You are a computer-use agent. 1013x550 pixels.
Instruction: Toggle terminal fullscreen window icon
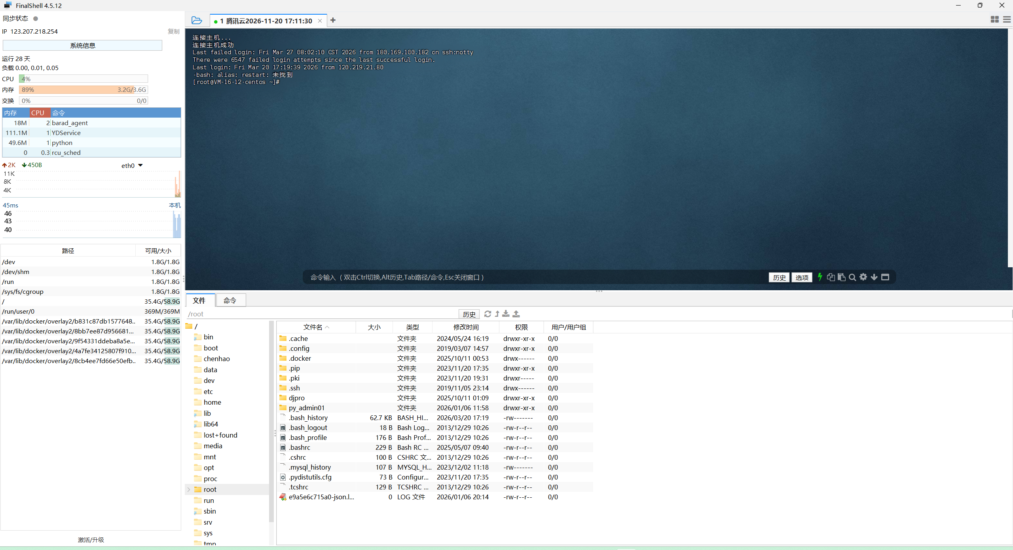tap(885, 277)
